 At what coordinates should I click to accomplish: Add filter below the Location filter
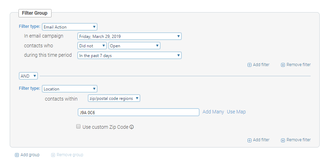[258, 140]
